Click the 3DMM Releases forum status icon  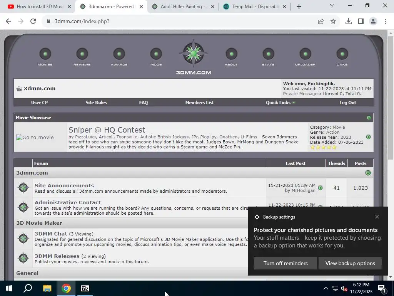(x=23, y=258)
